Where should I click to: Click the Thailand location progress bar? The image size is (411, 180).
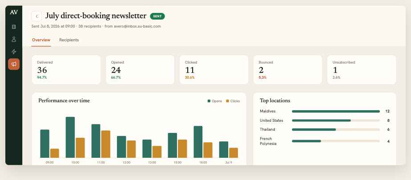[336, 129]
